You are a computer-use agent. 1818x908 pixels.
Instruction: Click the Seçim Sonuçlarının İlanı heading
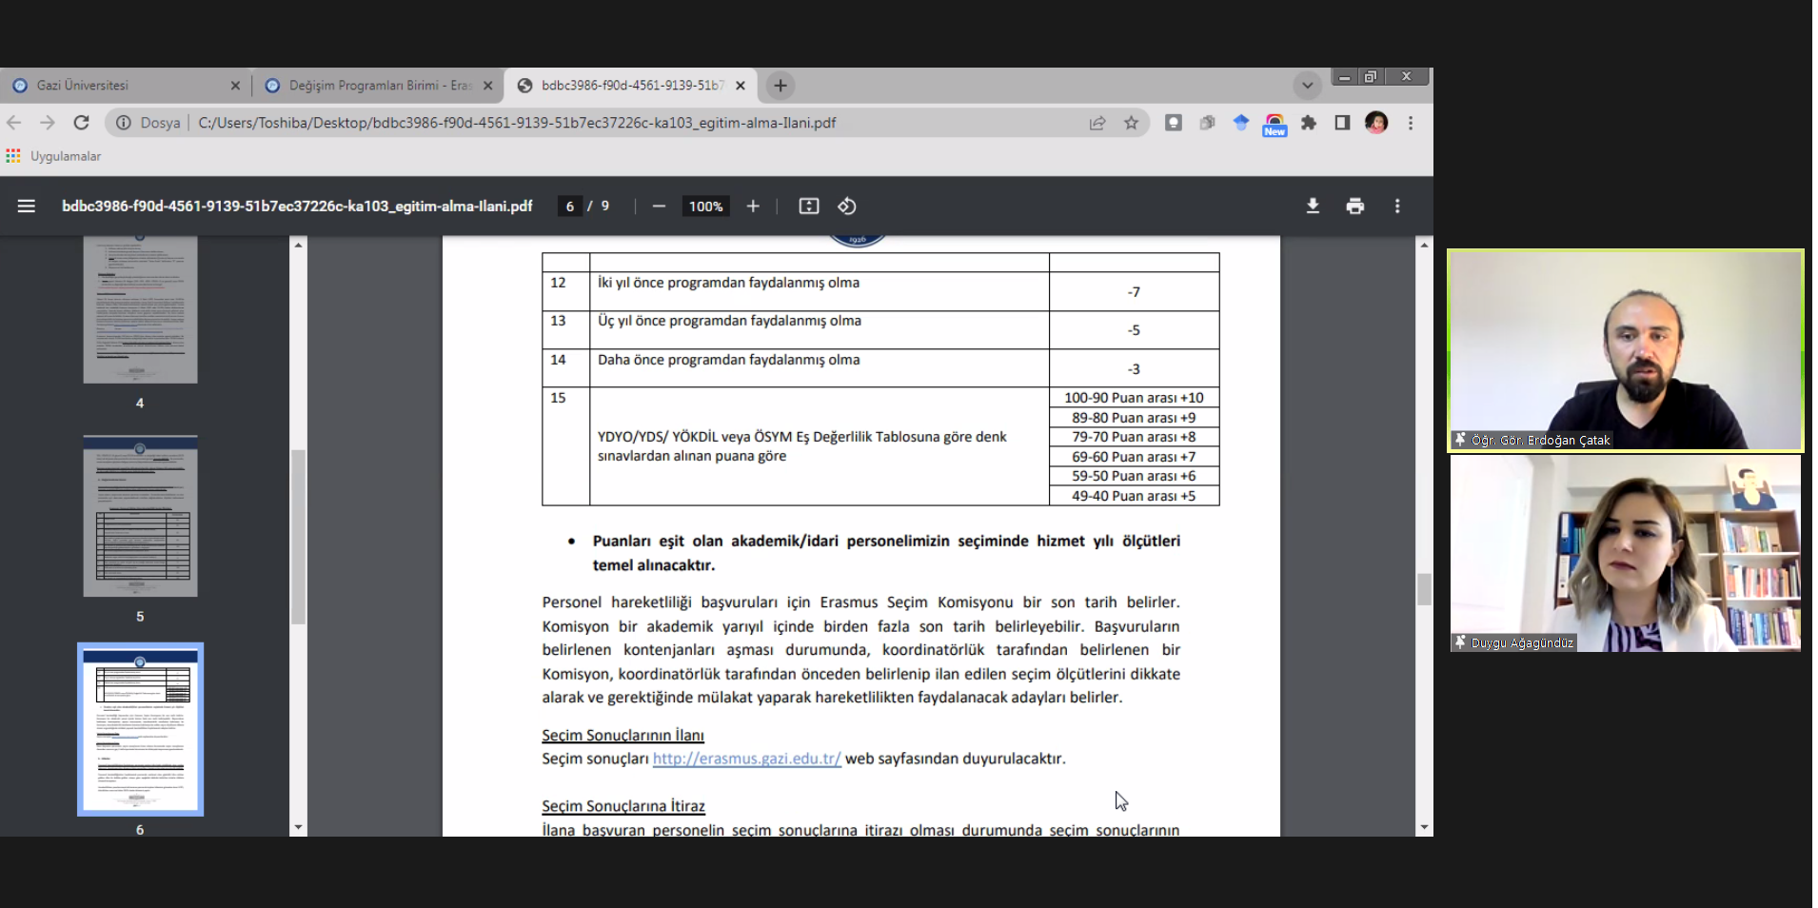click(x=622, y=735)
